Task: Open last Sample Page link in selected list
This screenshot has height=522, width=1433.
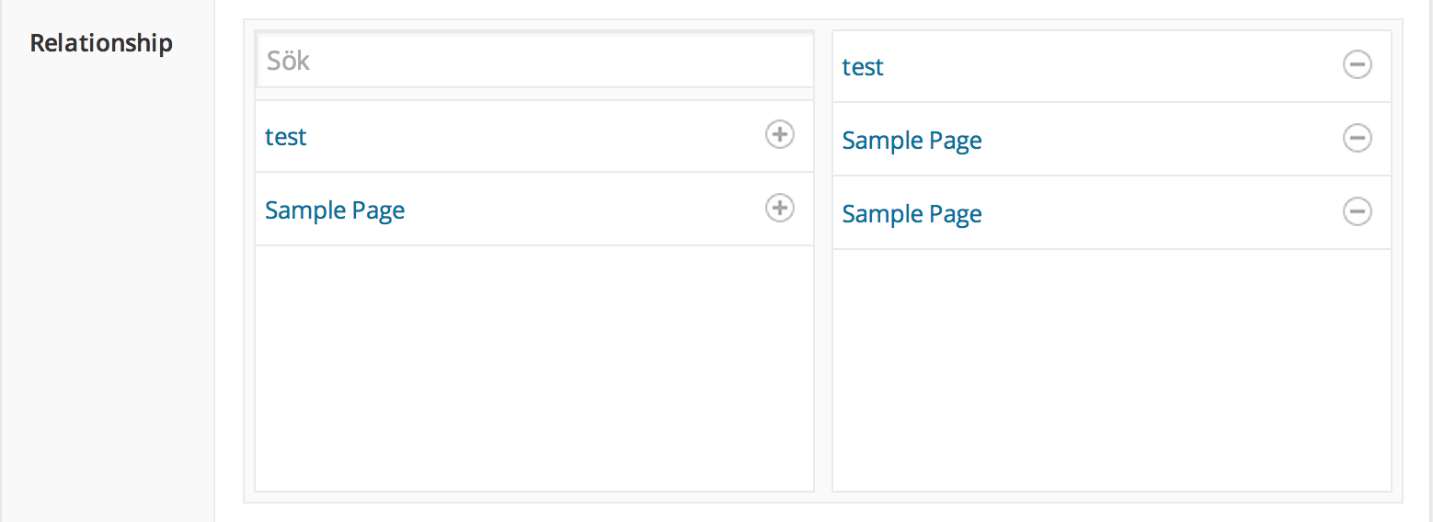Action: (x=912, y=214)
